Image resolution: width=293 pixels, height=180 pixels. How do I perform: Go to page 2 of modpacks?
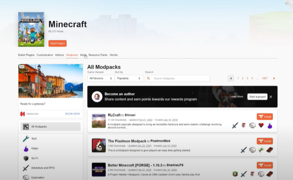click(x=243, y=78)
